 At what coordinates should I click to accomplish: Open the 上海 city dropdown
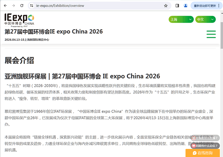tap(181, 19)
